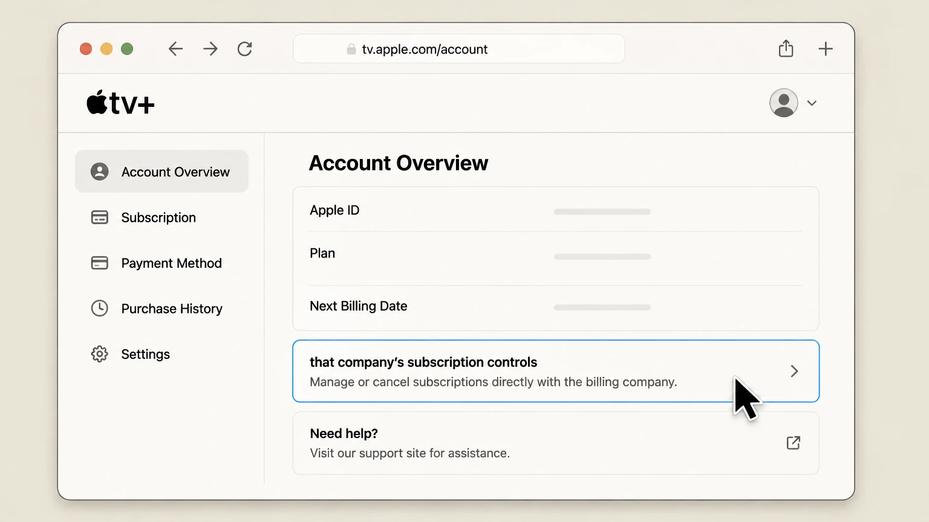
Task: Click the Account Overview page heading
Action: (399, 163)
